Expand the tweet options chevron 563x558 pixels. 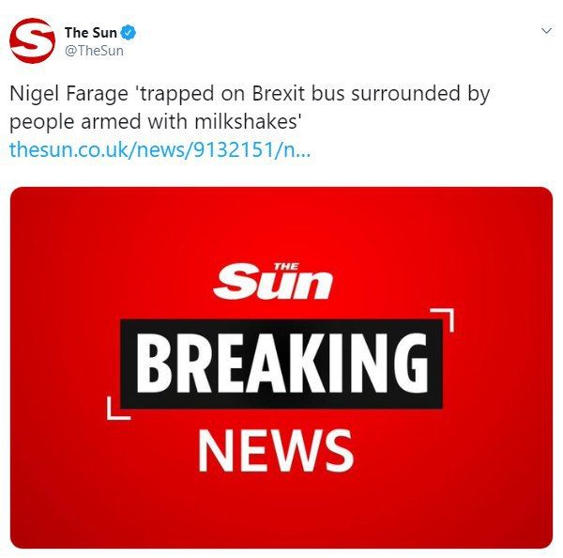[546, 31]
